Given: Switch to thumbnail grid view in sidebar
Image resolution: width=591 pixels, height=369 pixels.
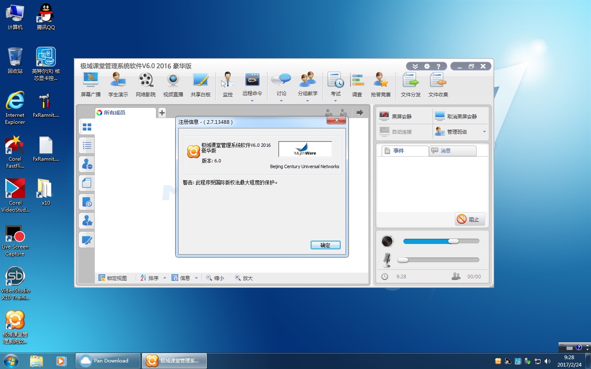Looking at the screenshot, I should click(x=87, y=127).
